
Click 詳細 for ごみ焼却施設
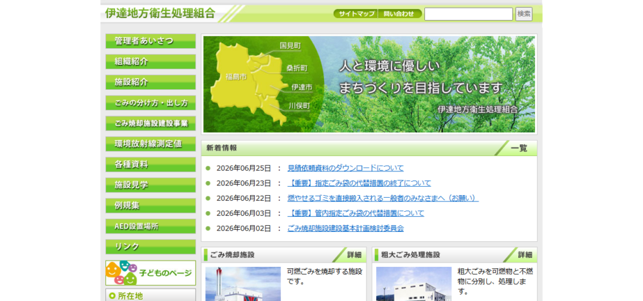click(x=353, y=255)
